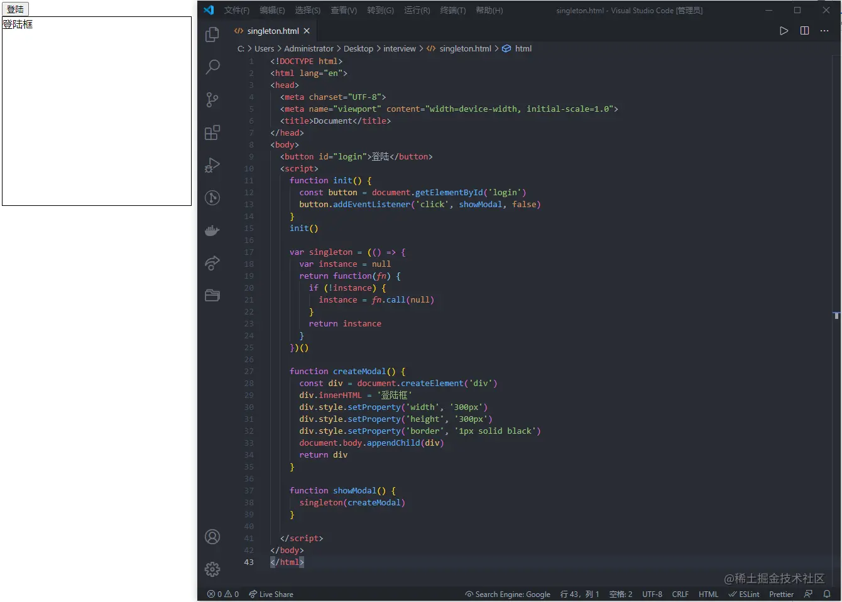Image resolution: width=842 pixels, height=602 pixels.
Task: Click the 'singleton(createModal)' call line
Action: coord(352,502)
